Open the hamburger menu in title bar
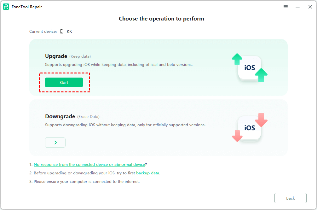Viewport: 317px width, 210px height. point(285,7)
